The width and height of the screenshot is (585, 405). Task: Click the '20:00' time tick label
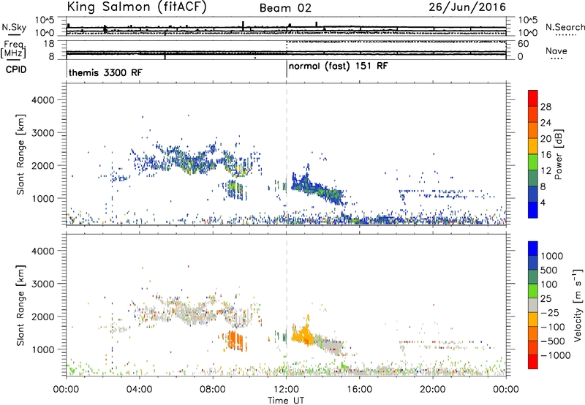(433, 390)
